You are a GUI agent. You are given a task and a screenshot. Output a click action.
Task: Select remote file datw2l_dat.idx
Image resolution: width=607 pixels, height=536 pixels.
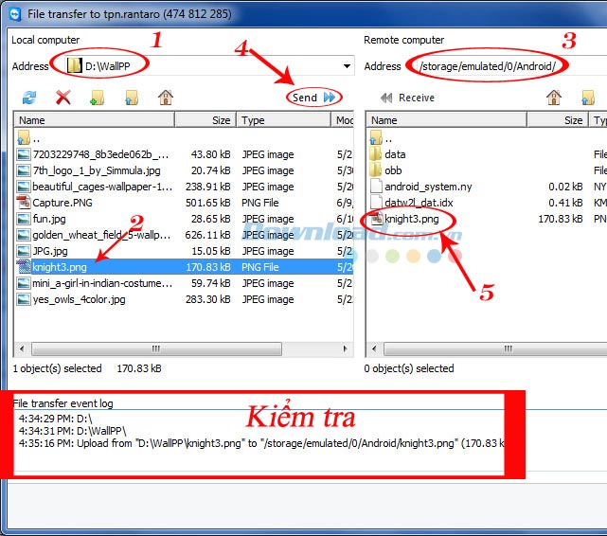(419, 203)
